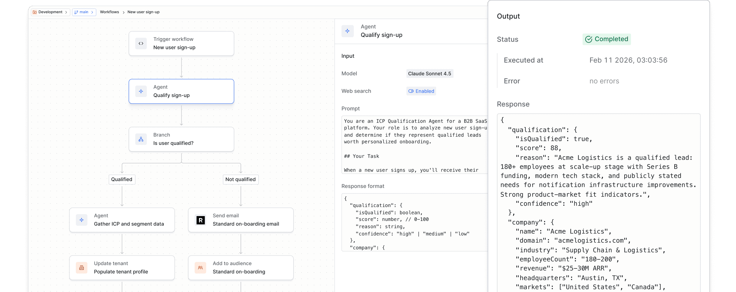The width and height of the screenshot is (736, 292).
Task: Click the Send email 'R' icon
Action: 200,220
